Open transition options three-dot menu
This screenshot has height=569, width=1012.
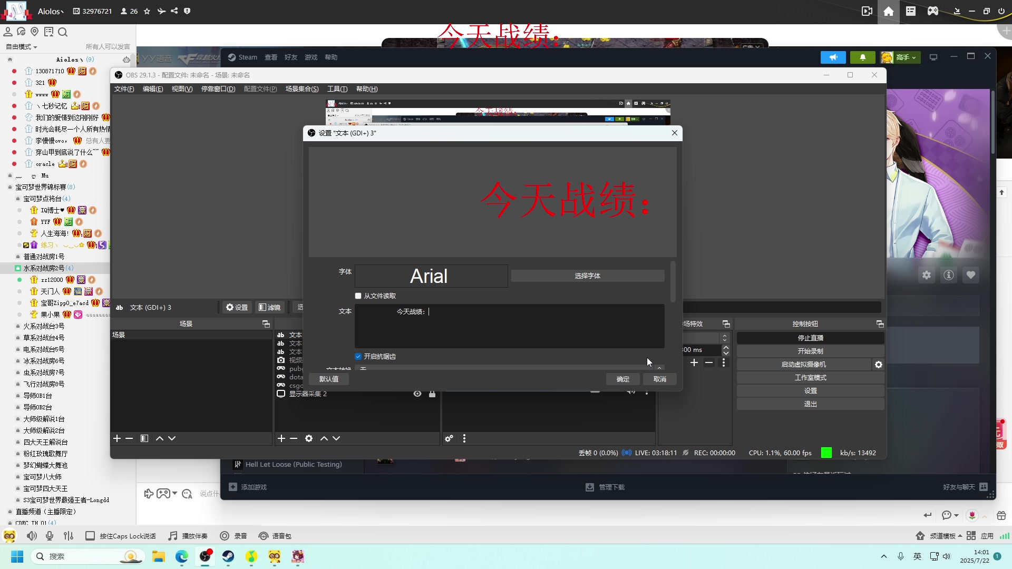click(x=724, y=362)
